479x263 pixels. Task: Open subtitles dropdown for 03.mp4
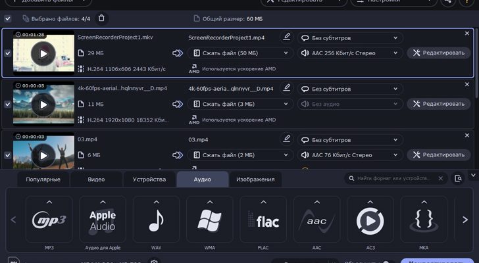[x=350, y=140]
